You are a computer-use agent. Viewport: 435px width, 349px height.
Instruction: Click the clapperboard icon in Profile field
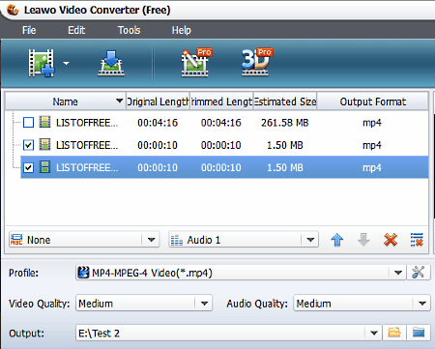pos(83,273)
